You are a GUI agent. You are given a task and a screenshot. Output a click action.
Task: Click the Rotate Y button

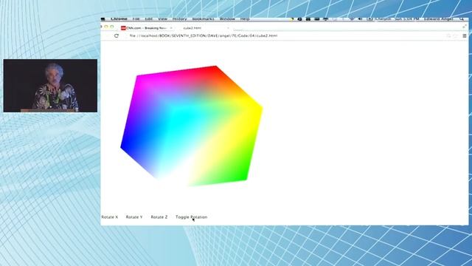(x=134, y=216)
